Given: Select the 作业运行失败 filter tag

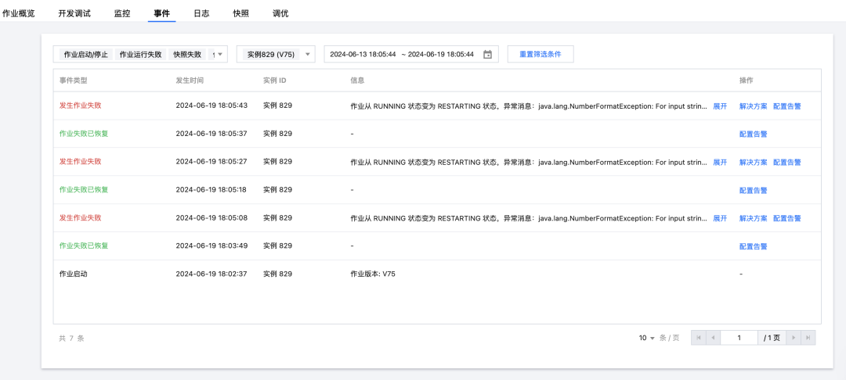Looking at the screenshot, I should (x=141, y=55).
